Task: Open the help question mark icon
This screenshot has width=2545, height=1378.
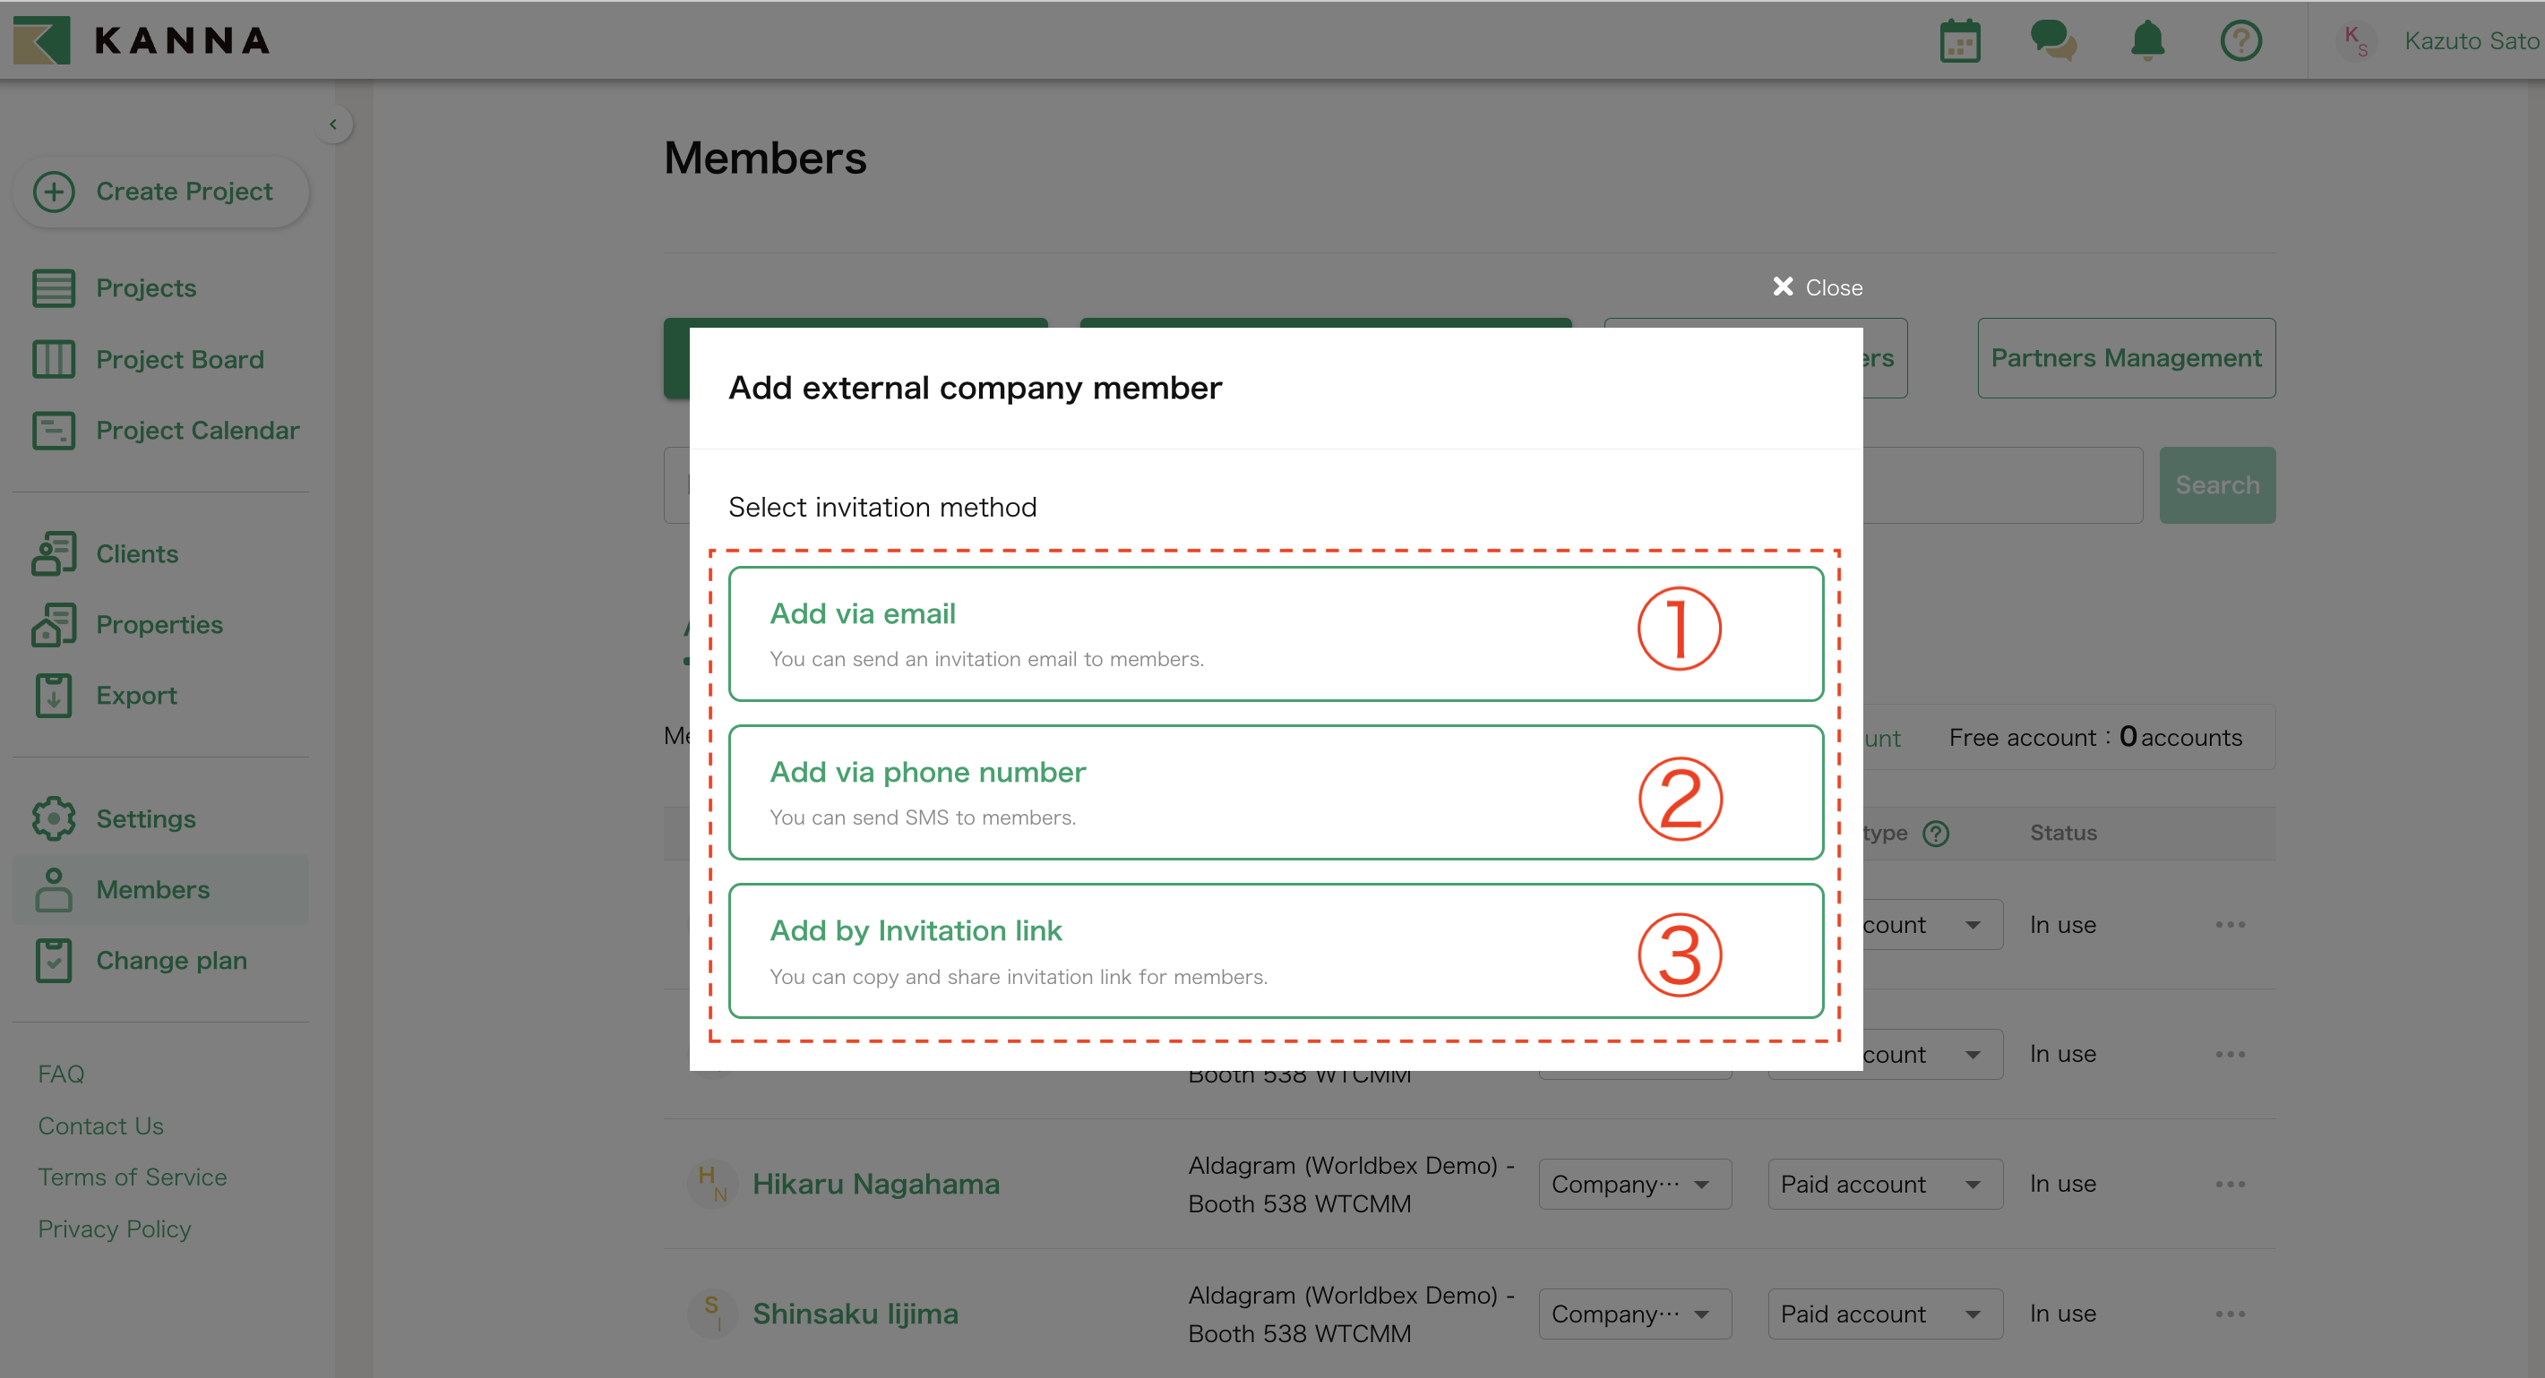Action: pyautogui.click(x=2240, y=41)
